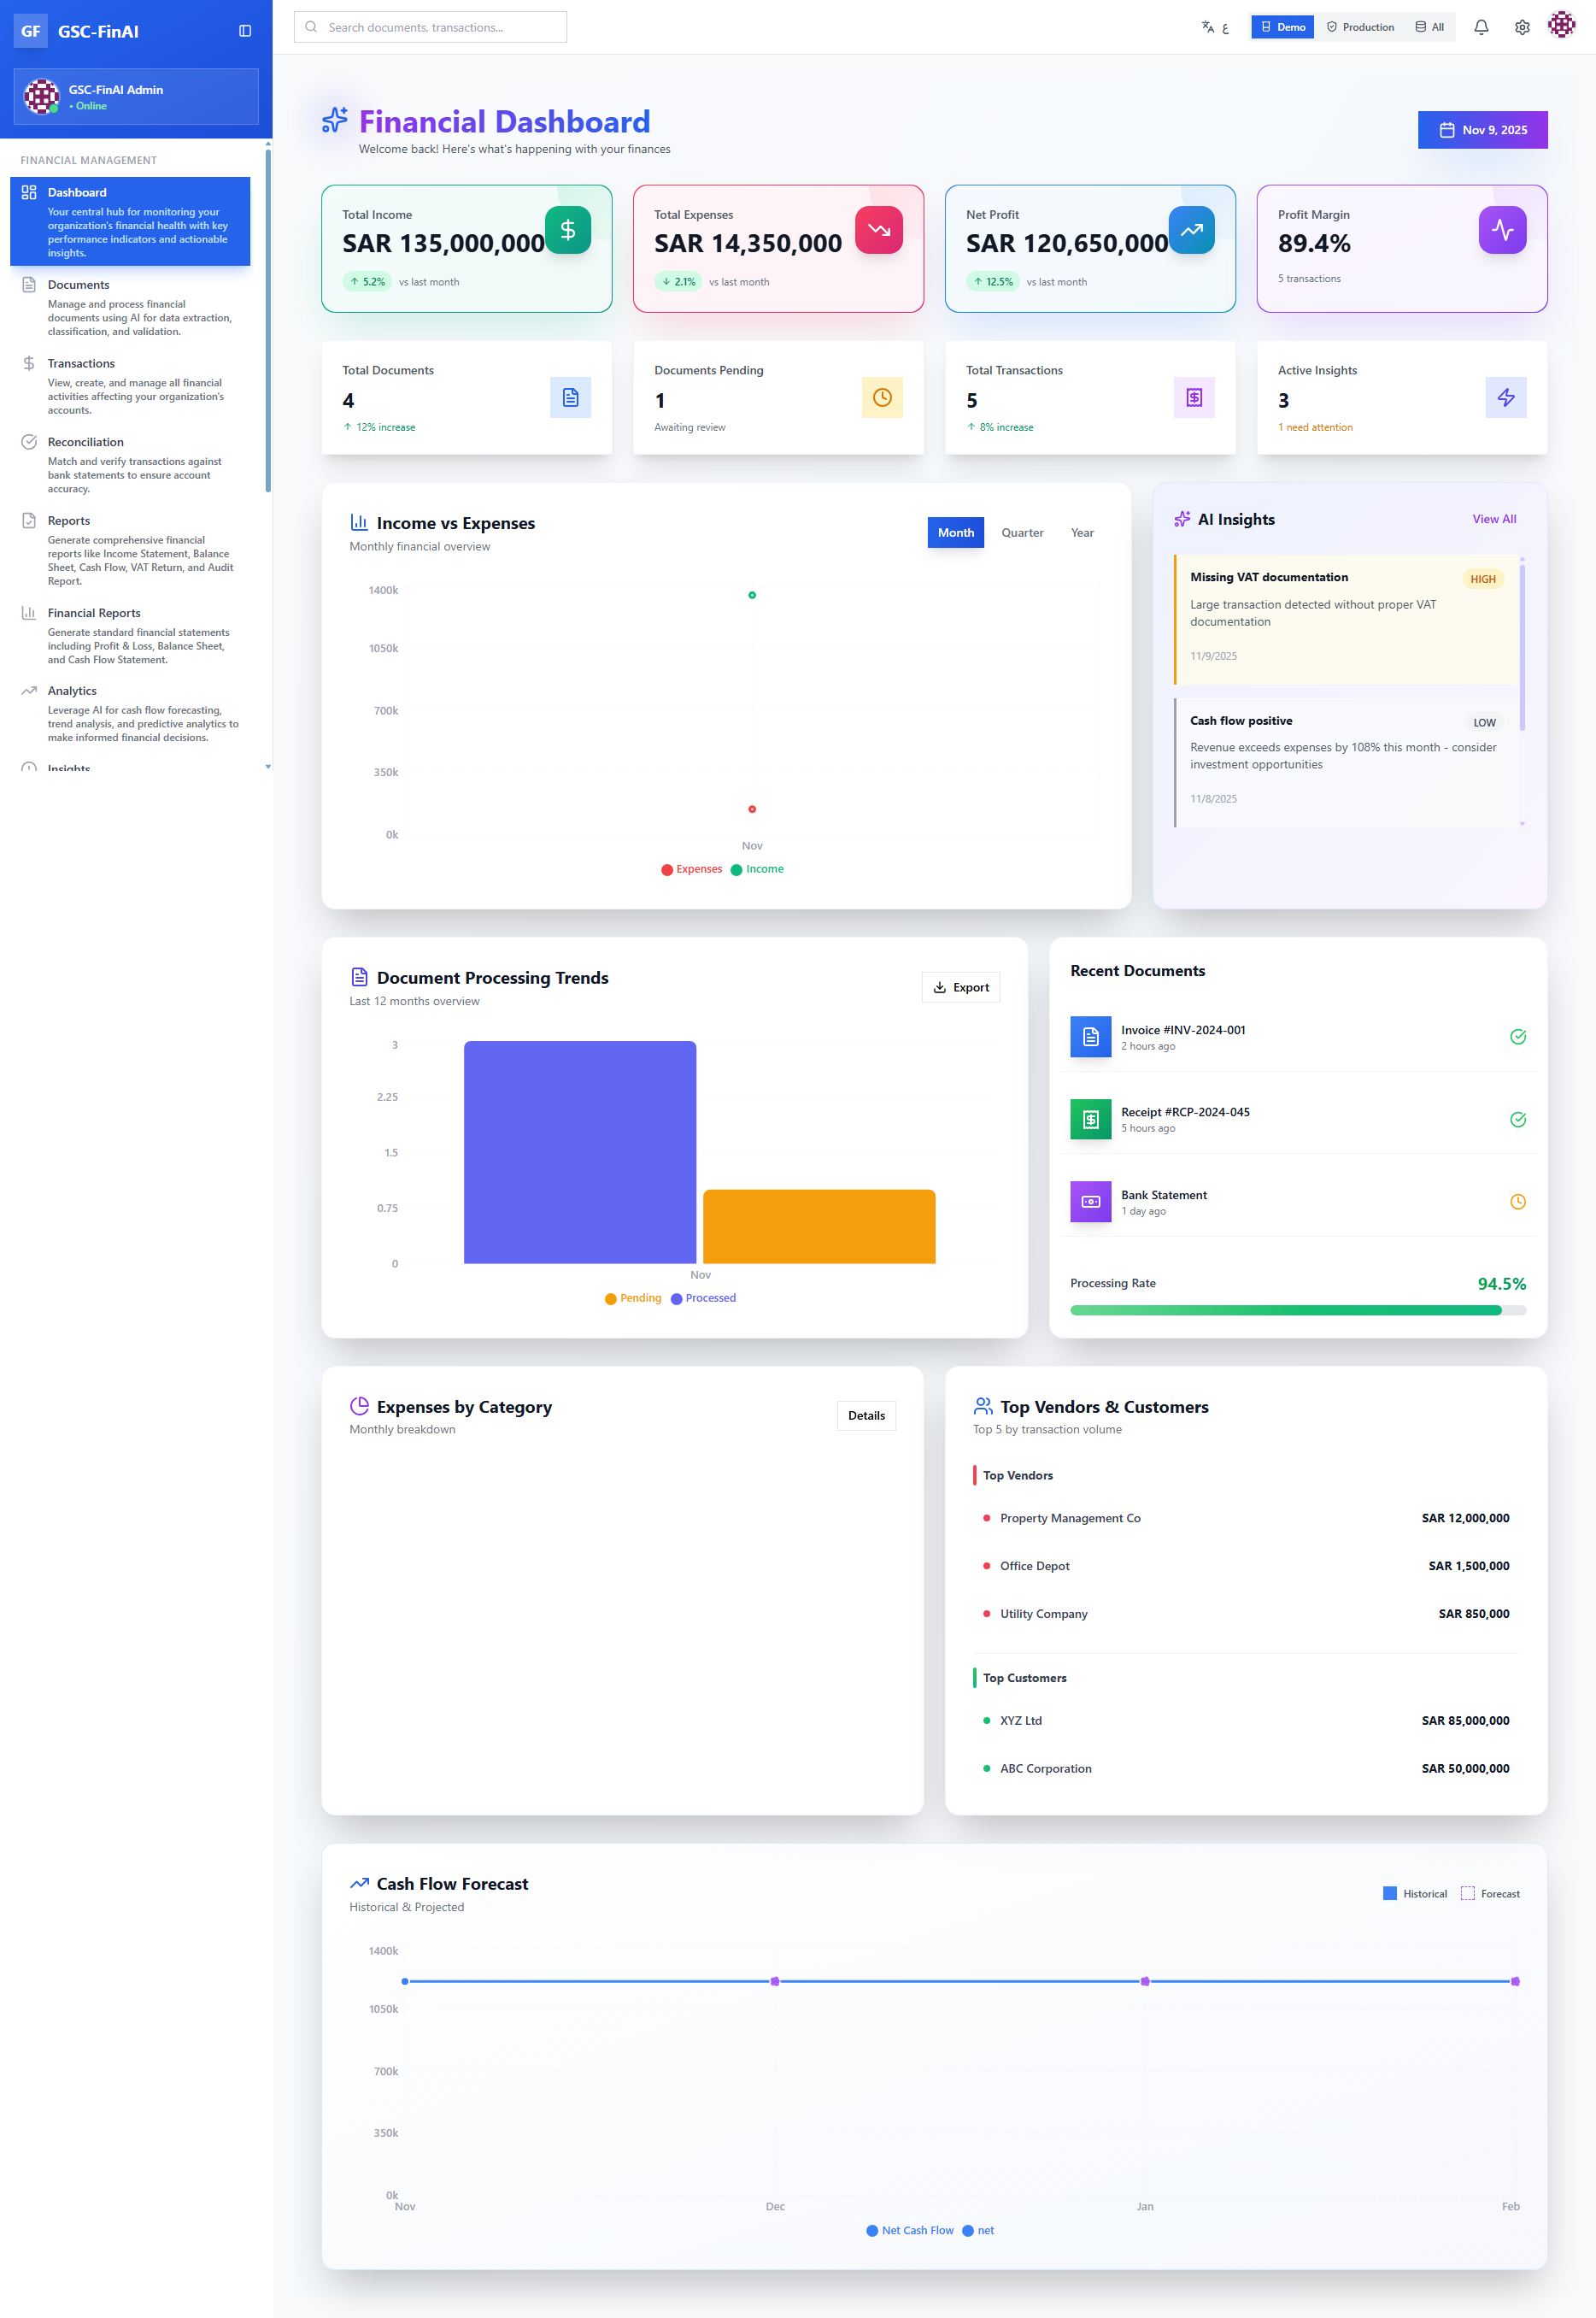The width and height of the screenshot is (1596, 2318).
Task: Switch environment to Demo
Action: tap(1282, 27)
